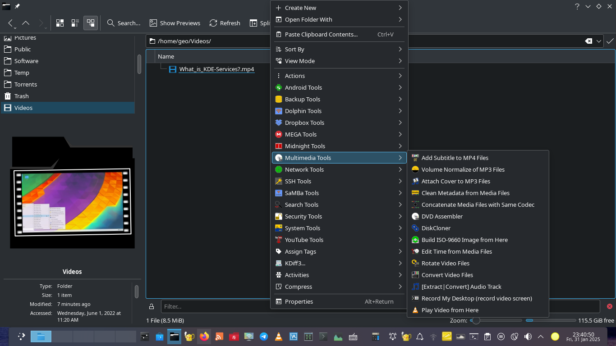Open Network Tools menu icon

279,169
